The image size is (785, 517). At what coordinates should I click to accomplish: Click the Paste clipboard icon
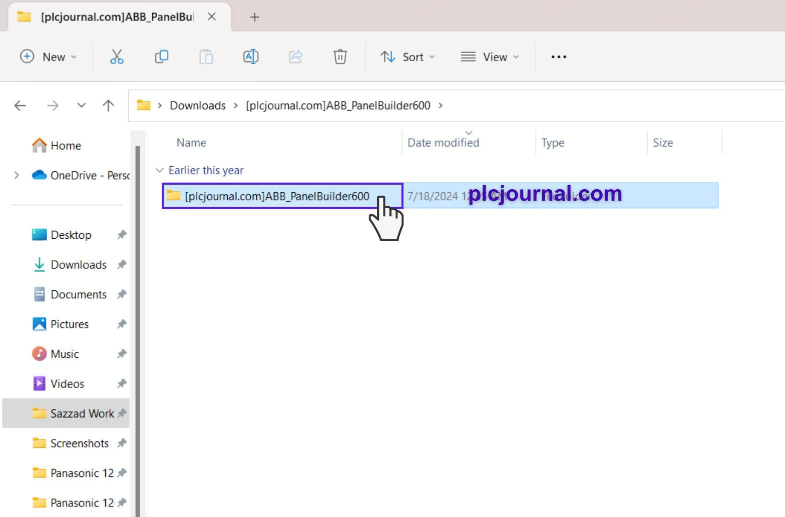206,57
